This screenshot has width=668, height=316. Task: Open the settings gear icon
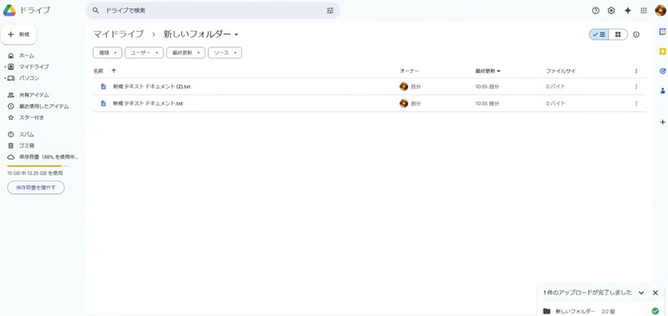click(611, 11)
